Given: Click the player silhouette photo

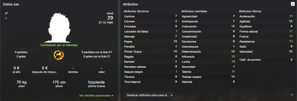Looking at the screenshot, I should (59, 27).
